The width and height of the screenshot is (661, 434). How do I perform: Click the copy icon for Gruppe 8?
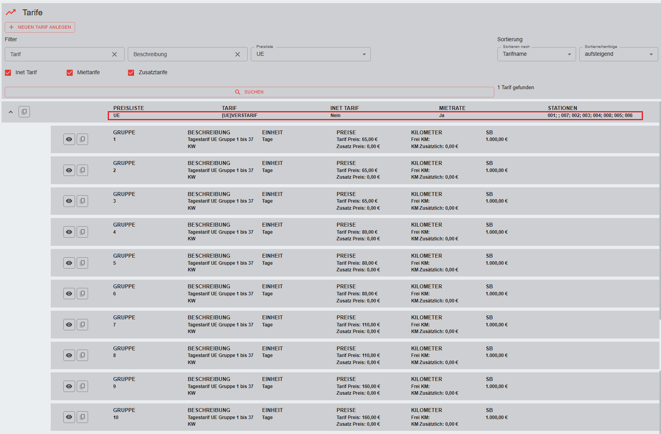tap(82, 355)
